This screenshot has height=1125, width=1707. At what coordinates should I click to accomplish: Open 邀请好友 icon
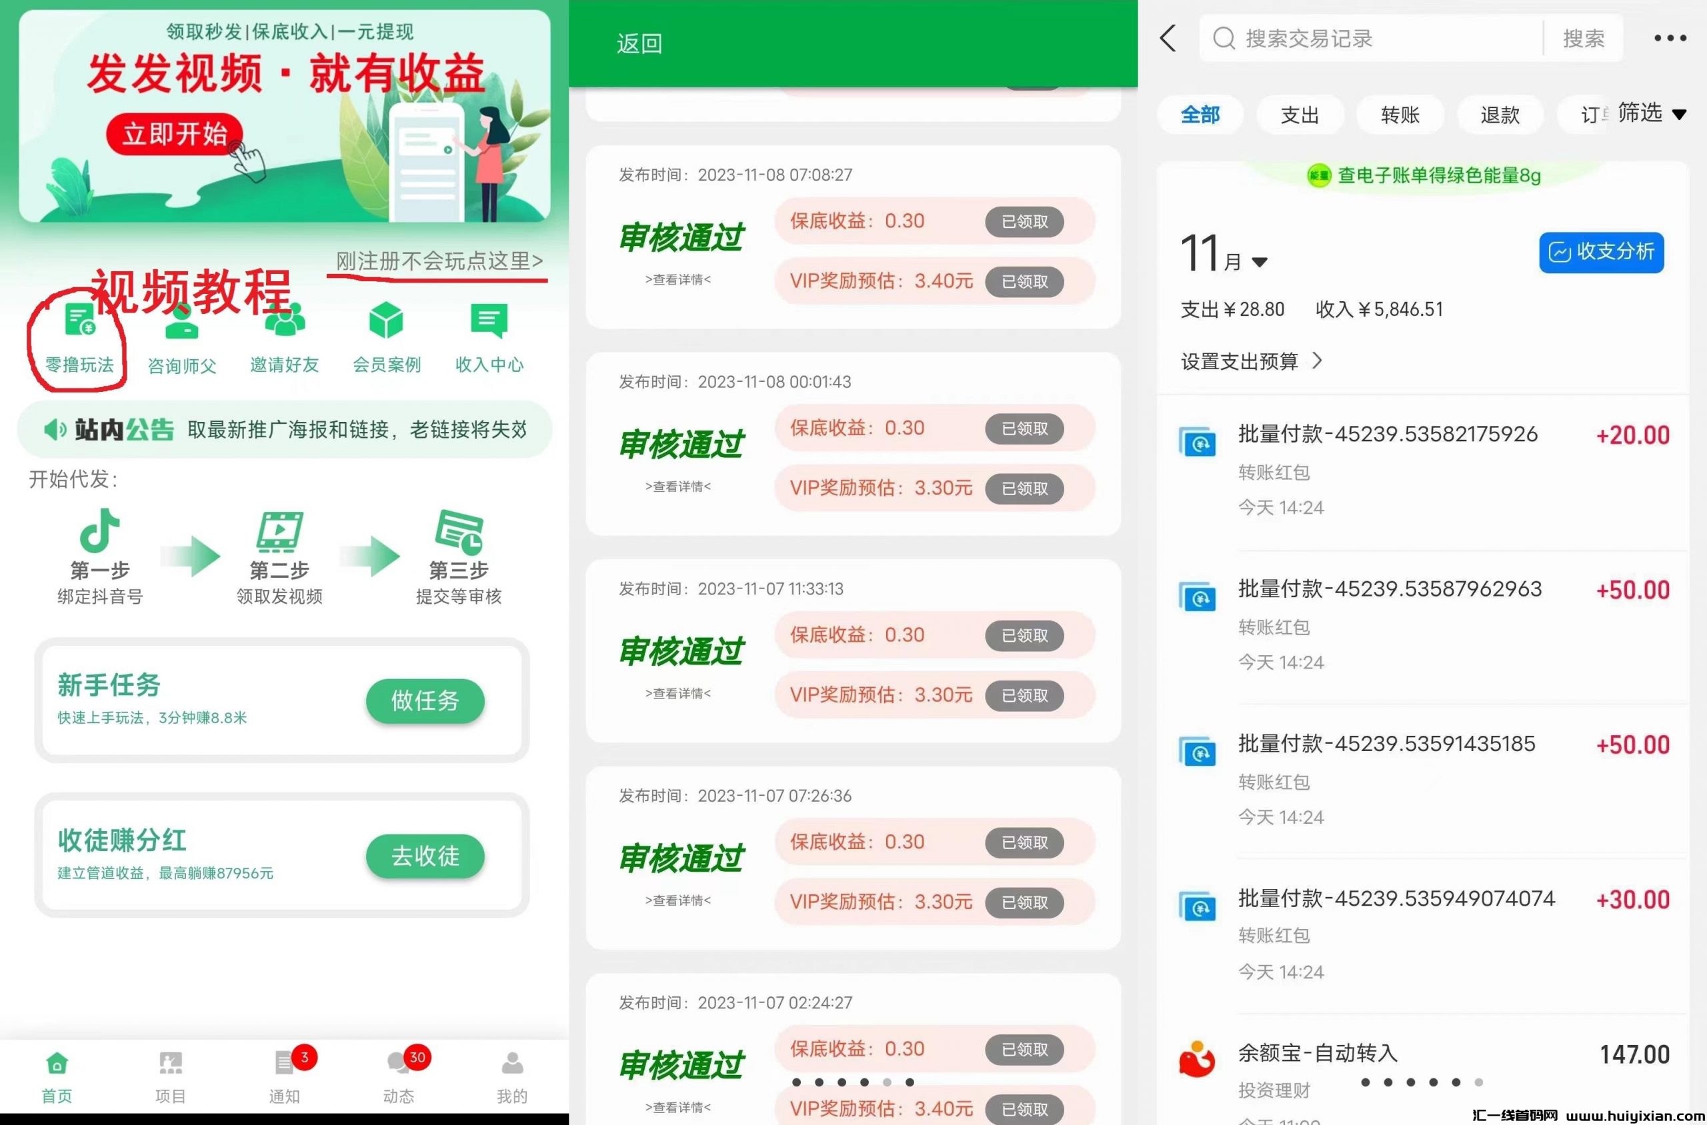[284, 321]
